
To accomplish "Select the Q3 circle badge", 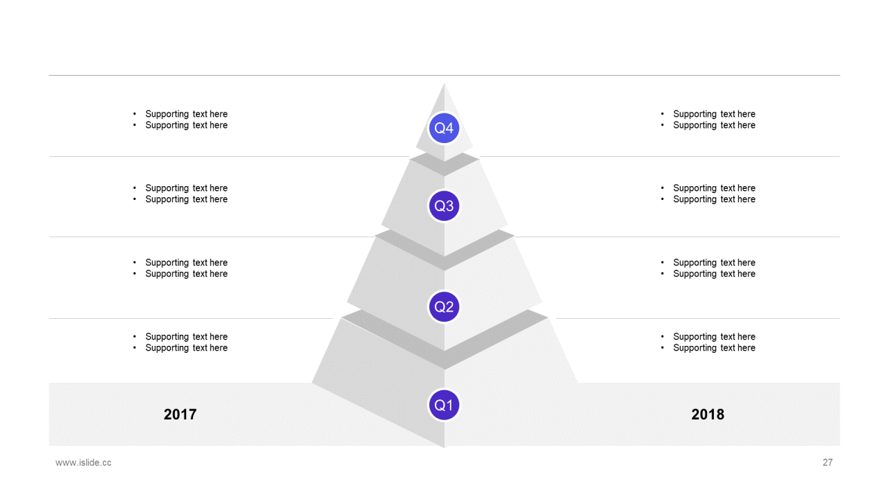I will (444, 206).
